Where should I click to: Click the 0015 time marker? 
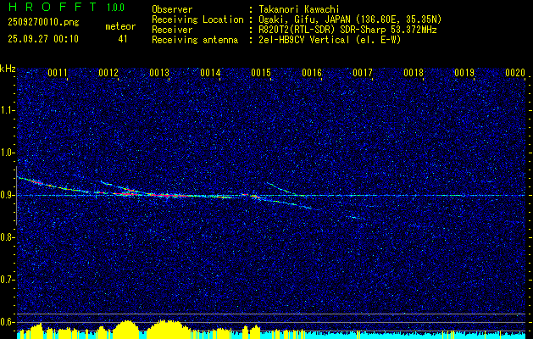tap(261, 73)
